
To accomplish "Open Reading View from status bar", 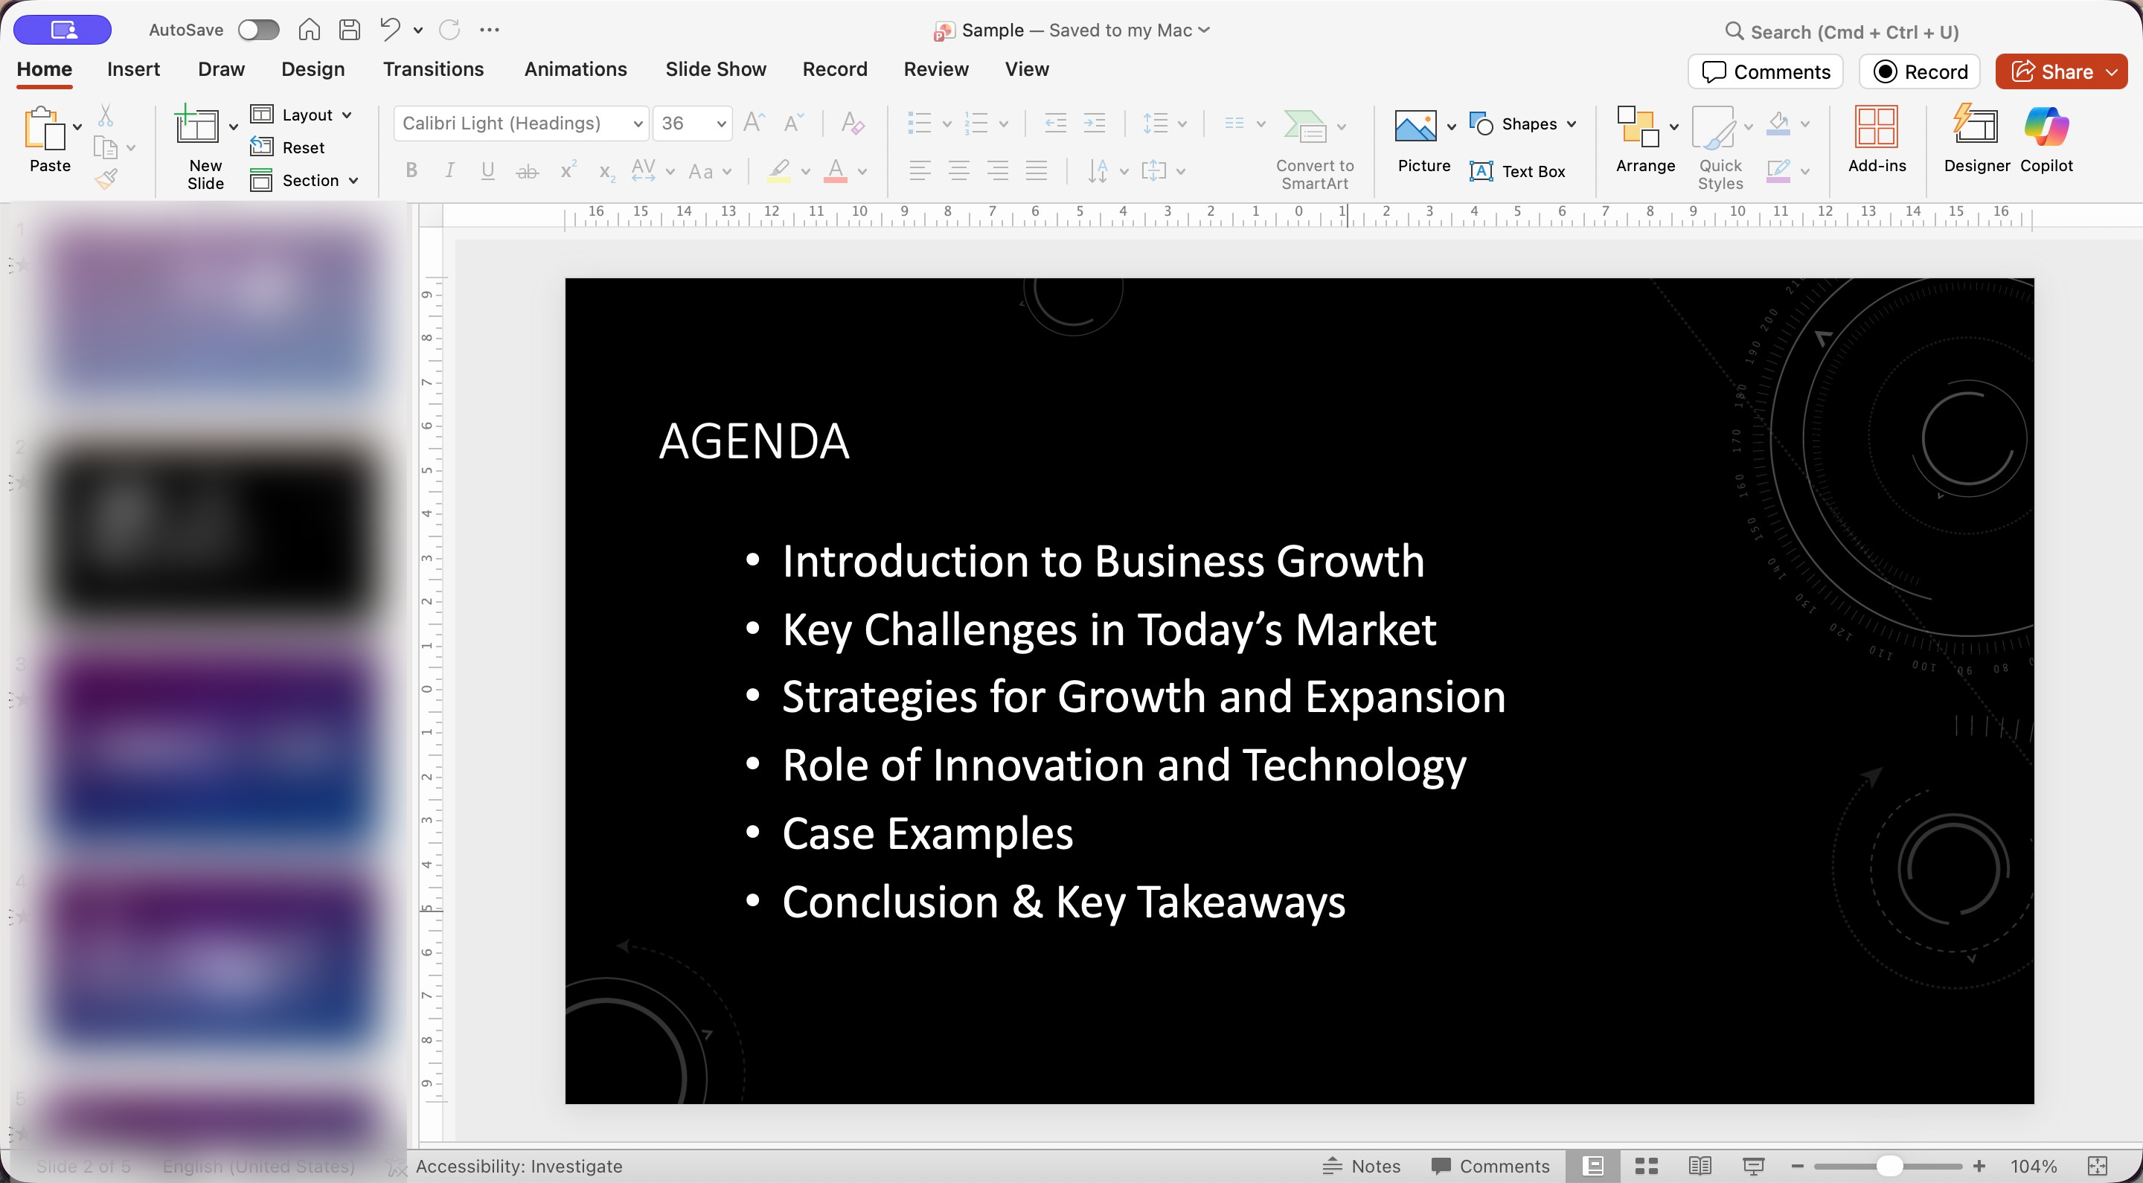I will tap(1700, 1166).
